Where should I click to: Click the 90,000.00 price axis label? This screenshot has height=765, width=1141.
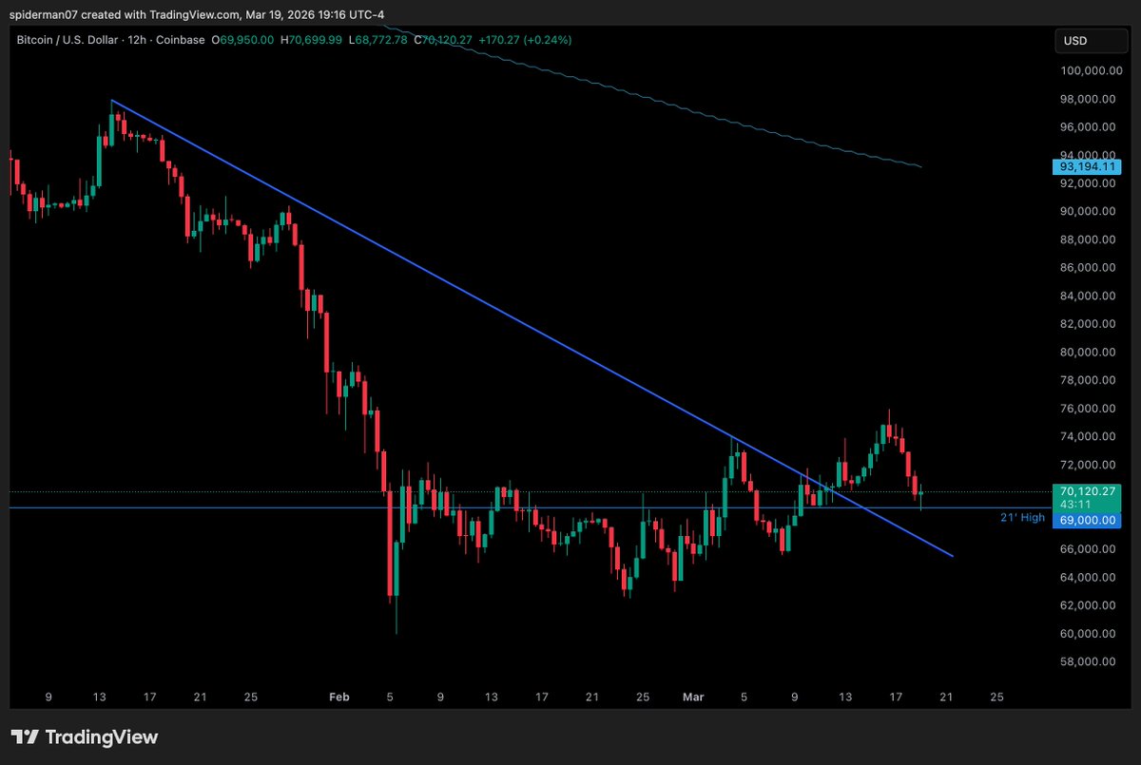(1089, 211)
